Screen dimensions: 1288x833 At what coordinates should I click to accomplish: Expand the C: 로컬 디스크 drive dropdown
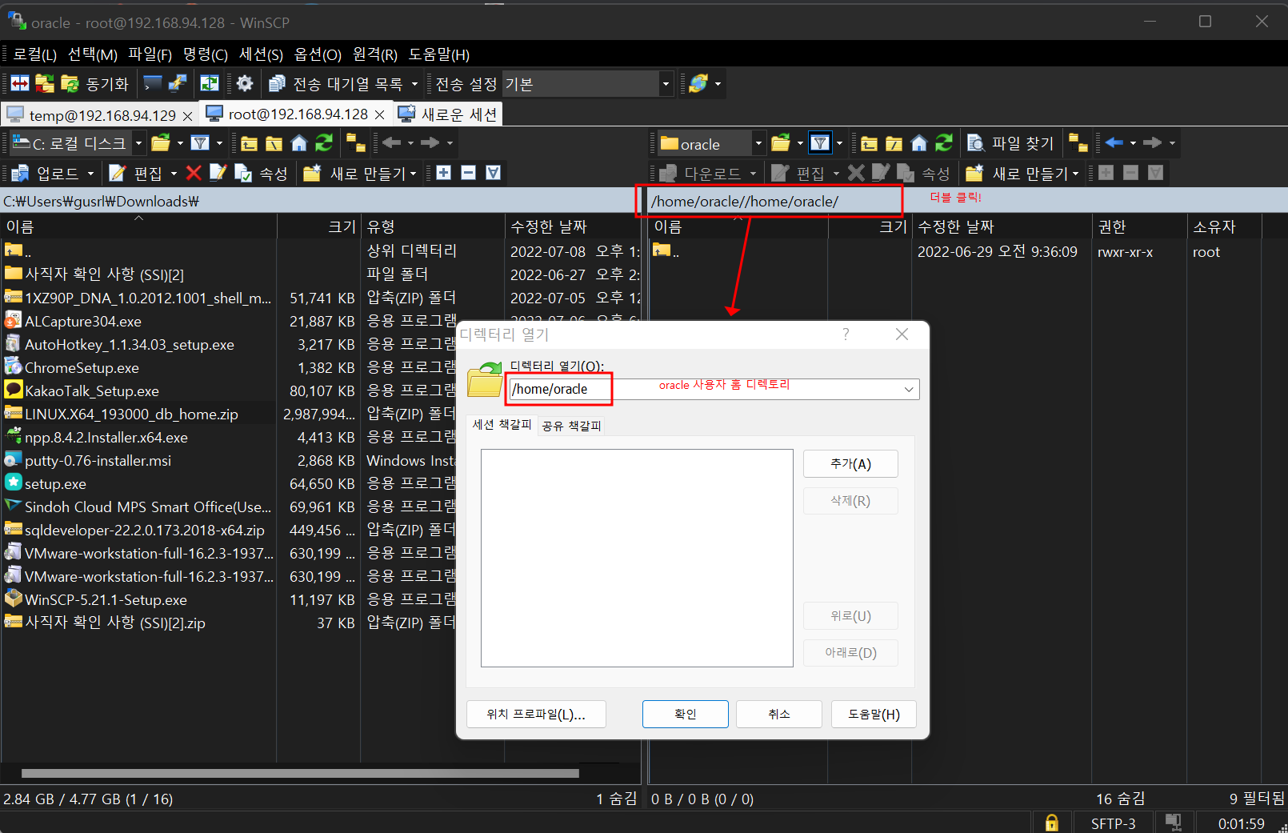[139, 143]
